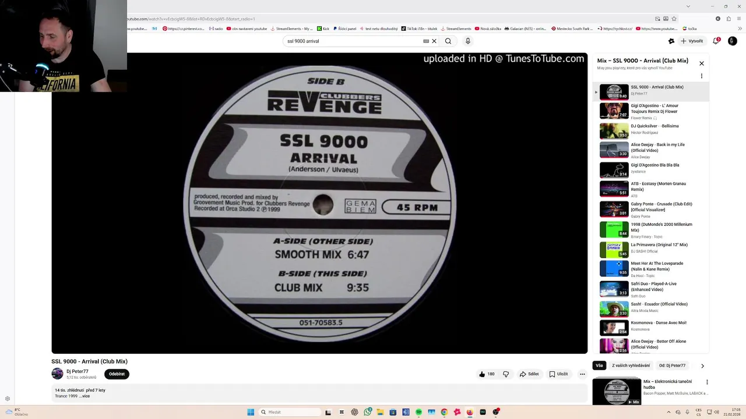Open the on-screen keyboard icon in search box

tap(426, 41)
